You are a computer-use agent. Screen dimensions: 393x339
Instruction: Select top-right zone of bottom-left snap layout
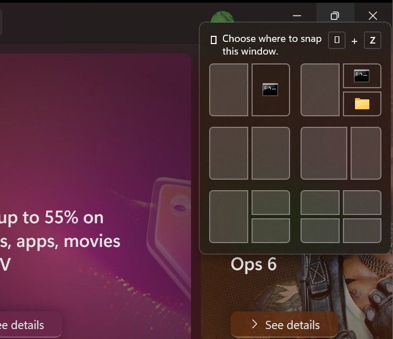[271, 202]
